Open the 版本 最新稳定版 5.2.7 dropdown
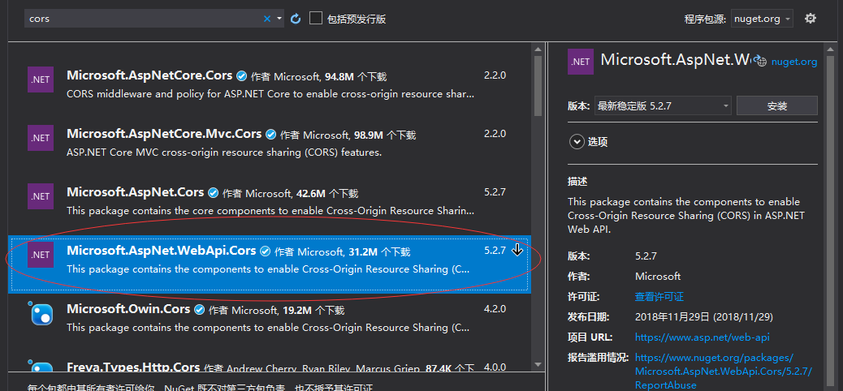This screenshot has width=843, height=391. [663, 105]
